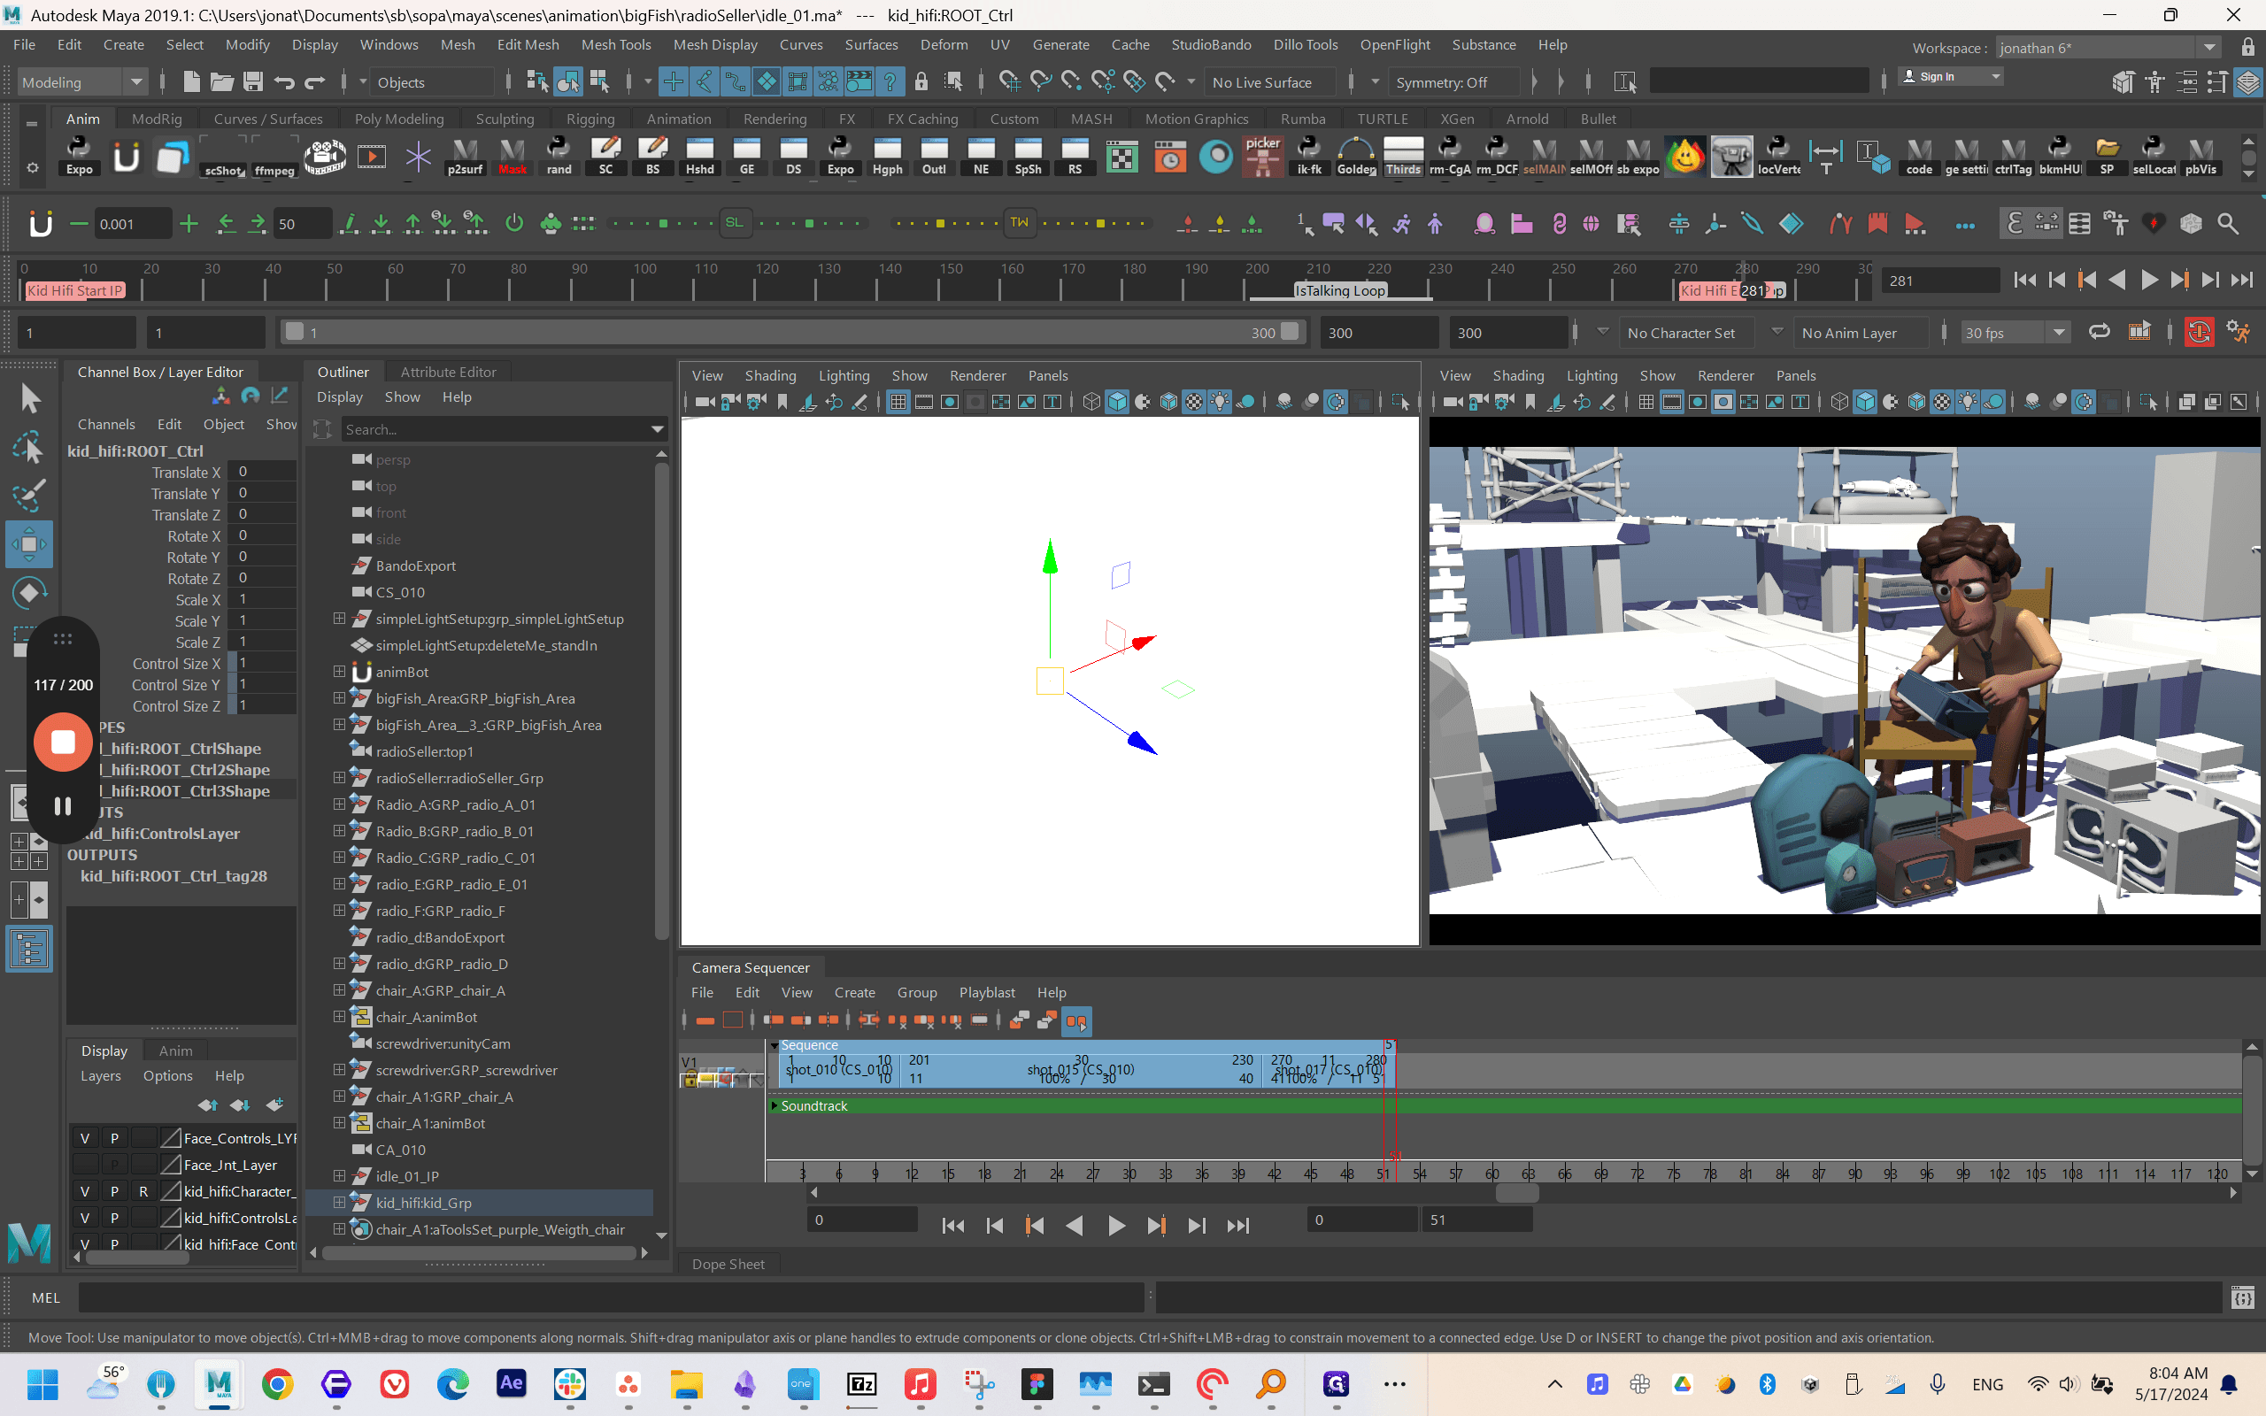2266x1416 pixels.
Task: Click the code shelf button
Action: click(x=1919, y=157)
